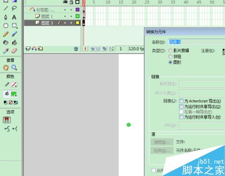This screenshot has width=225, height=176.
Task: Select the Eraser tool
Action: [14, 51]
